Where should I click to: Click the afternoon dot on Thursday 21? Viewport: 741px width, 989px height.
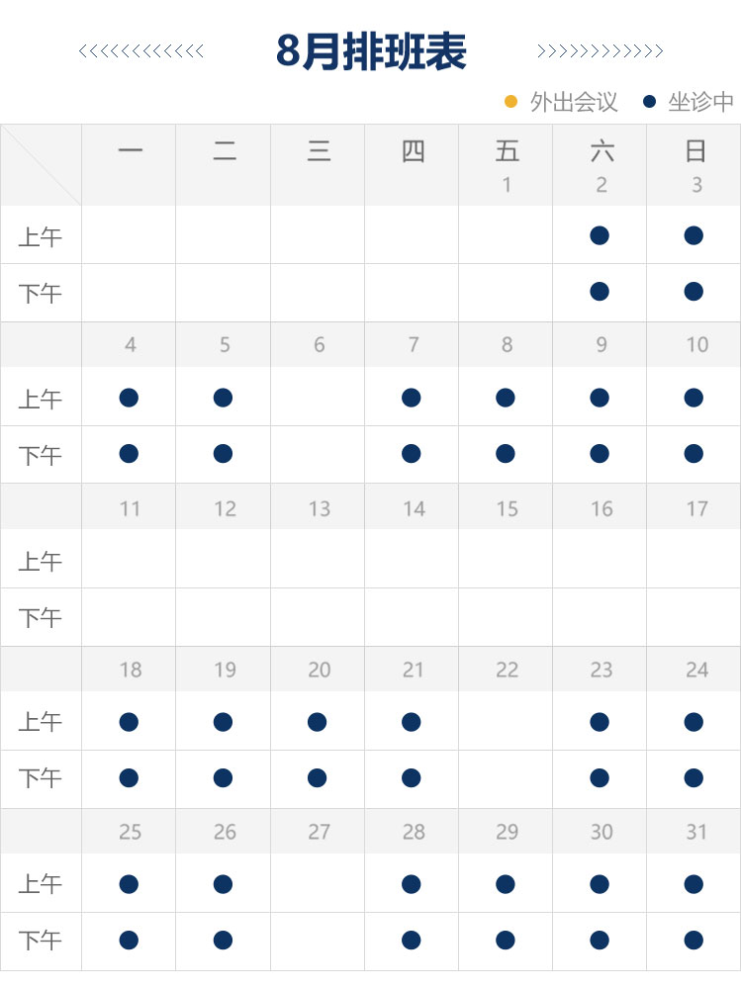[411, 778]
